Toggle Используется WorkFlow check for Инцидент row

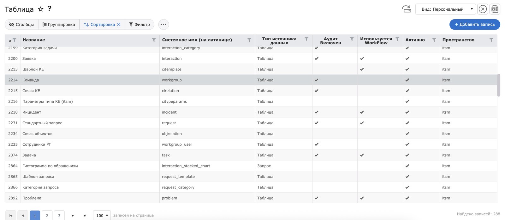[362, 112]
